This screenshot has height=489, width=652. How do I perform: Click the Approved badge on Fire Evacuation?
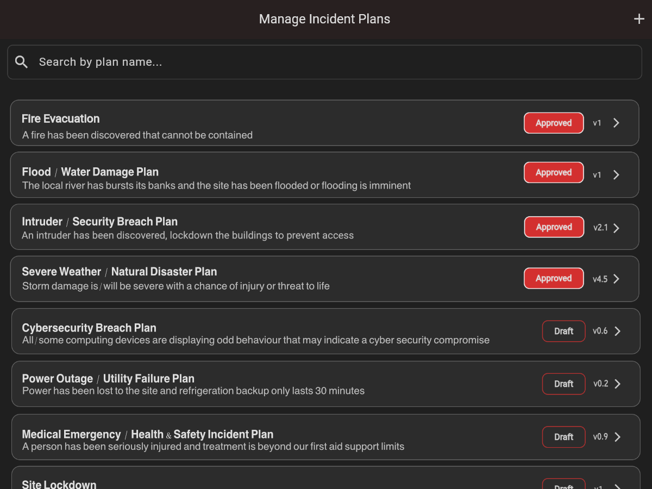[x=554, y=123]
